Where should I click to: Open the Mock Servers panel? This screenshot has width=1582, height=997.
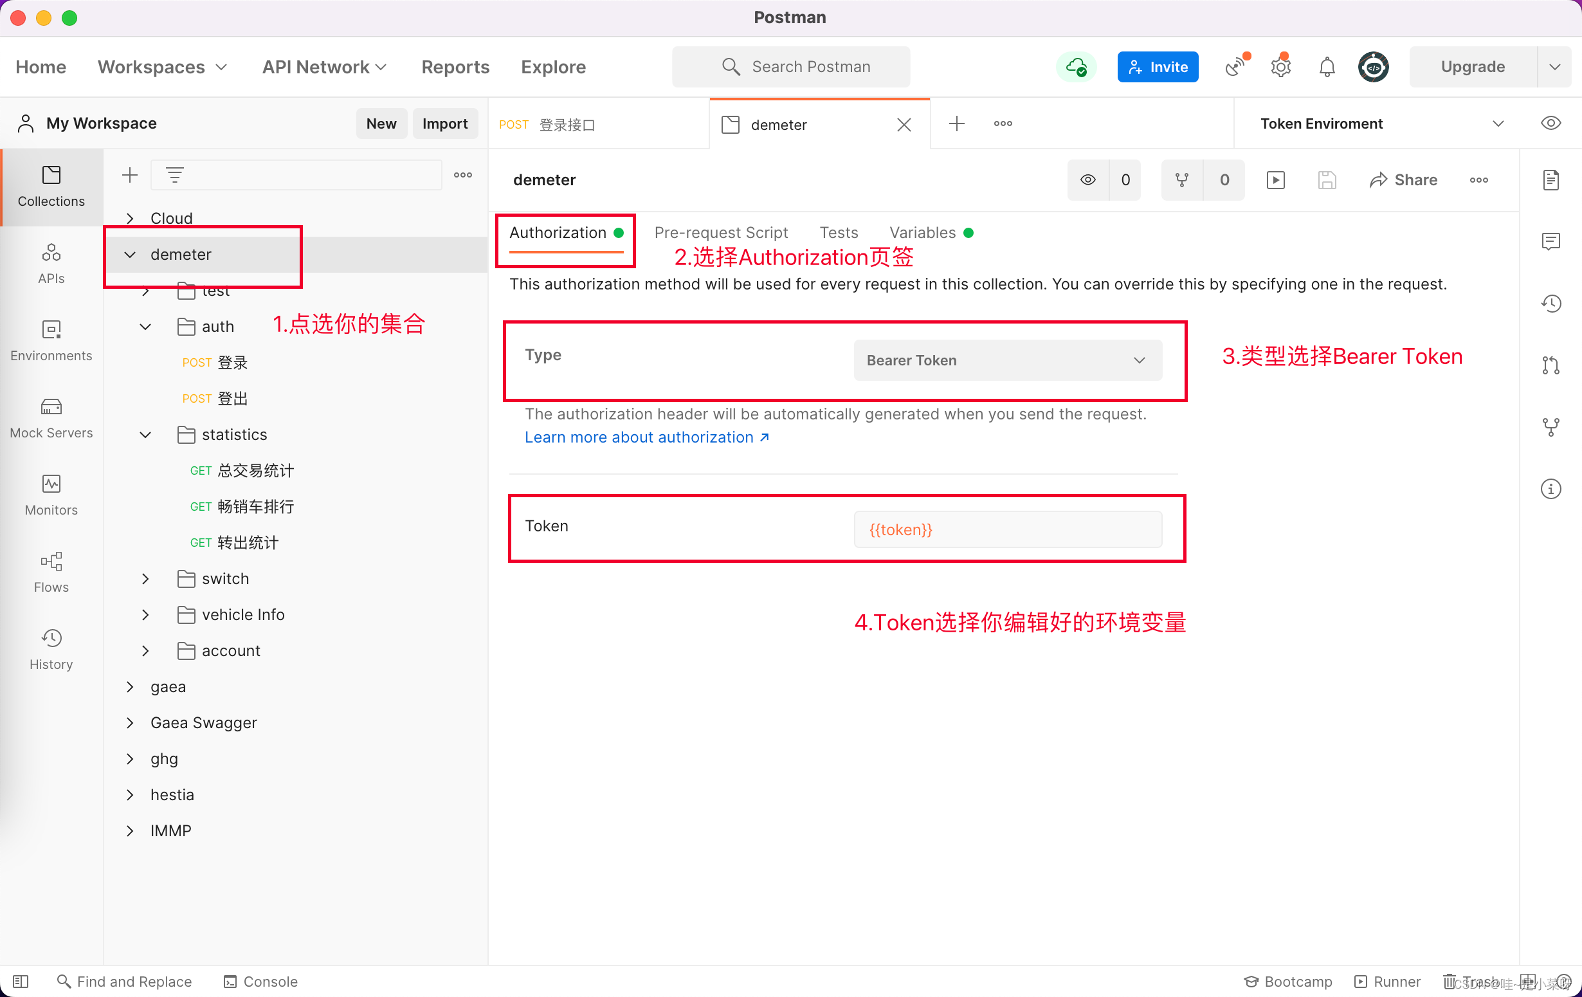(51, 417)
